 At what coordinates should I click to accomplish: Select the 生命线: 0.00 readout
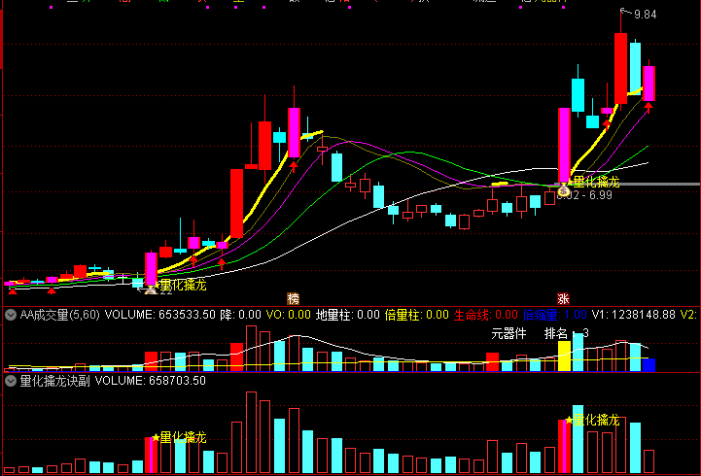486,315
